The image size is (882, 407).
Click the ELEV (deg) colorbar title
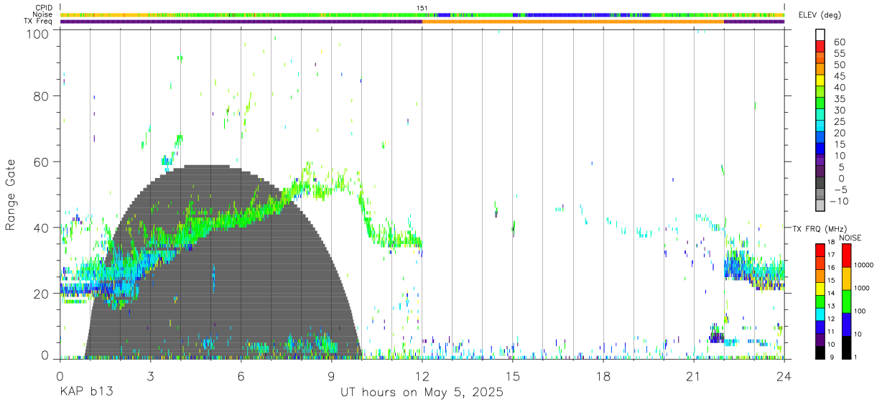point(820,14)
